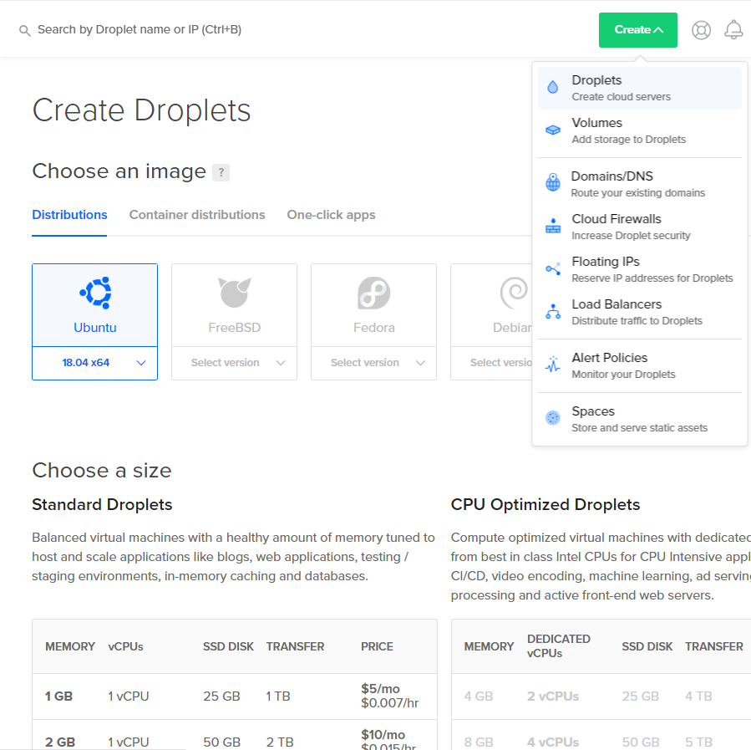
Task: Click the Ubuntu distribution label
Action: tap(95, 328)
